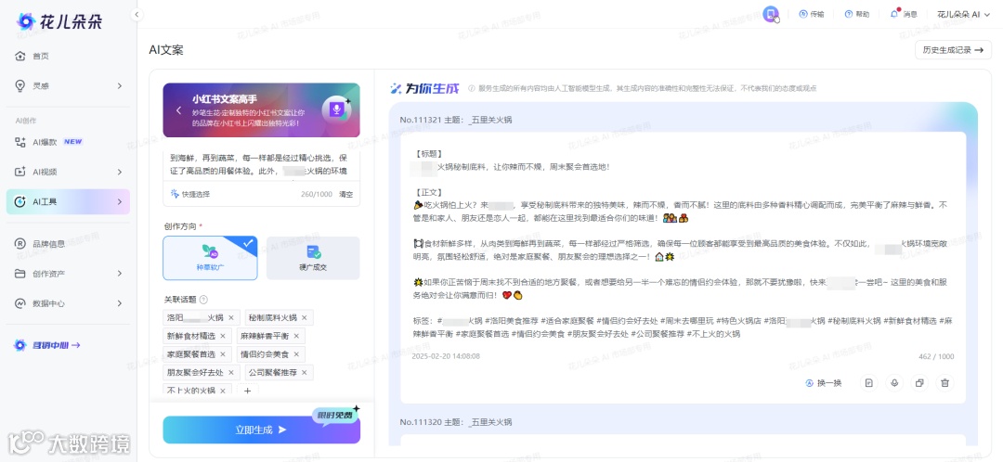Copy the generated text with the copy icon
The width and height of the screenshot is (1003, 462).
(x=919, y=383)
